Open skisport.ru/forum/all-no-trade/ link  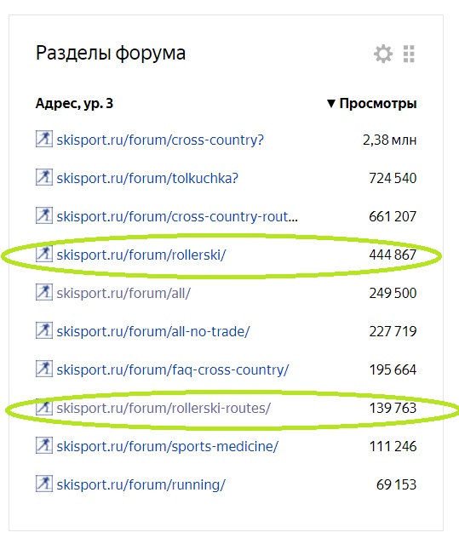[153, 332]
